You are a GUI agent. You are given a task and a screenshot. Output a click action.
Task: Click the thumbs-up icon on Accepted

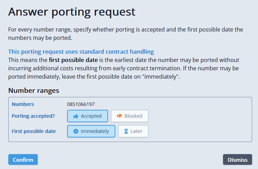[x=76, y=116]
